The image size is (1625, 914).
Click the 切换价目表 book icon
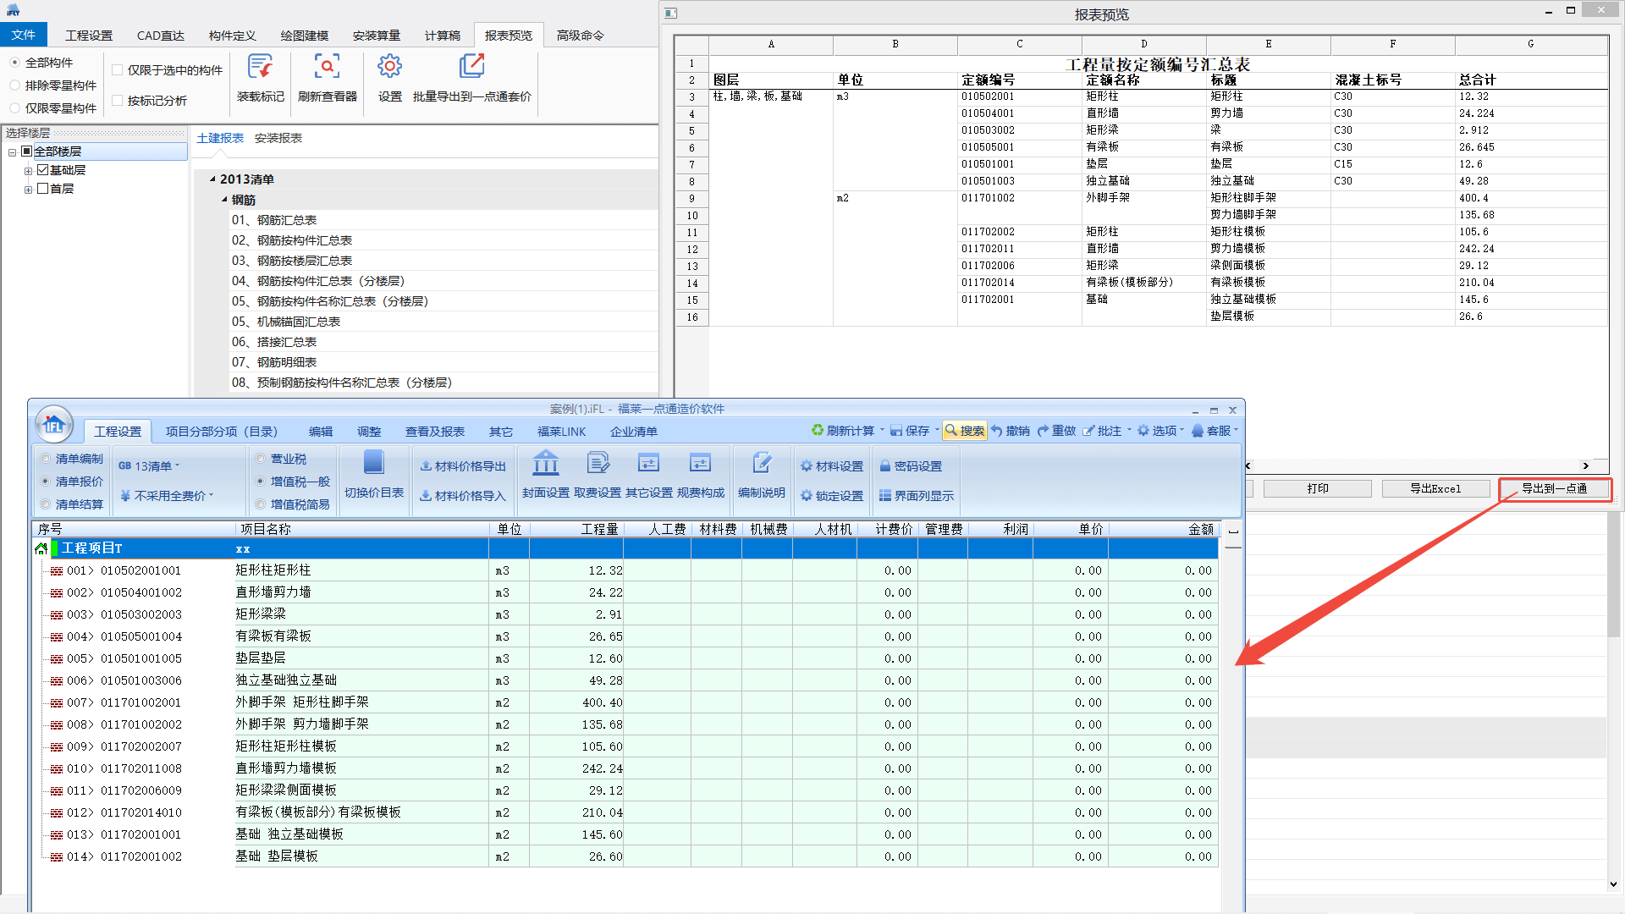pos(373,463)
